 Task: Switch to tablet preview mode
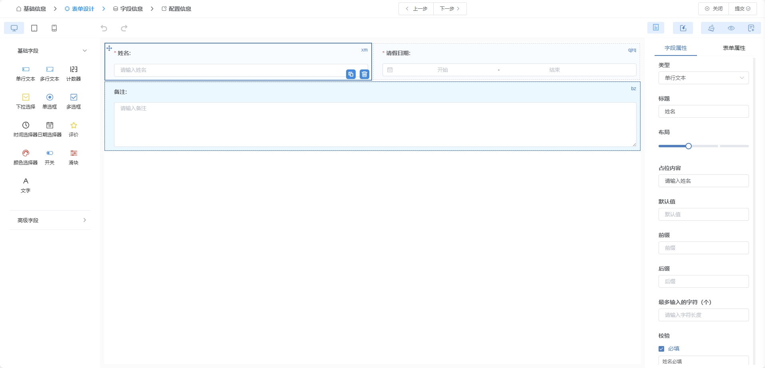tap(34, 28)
